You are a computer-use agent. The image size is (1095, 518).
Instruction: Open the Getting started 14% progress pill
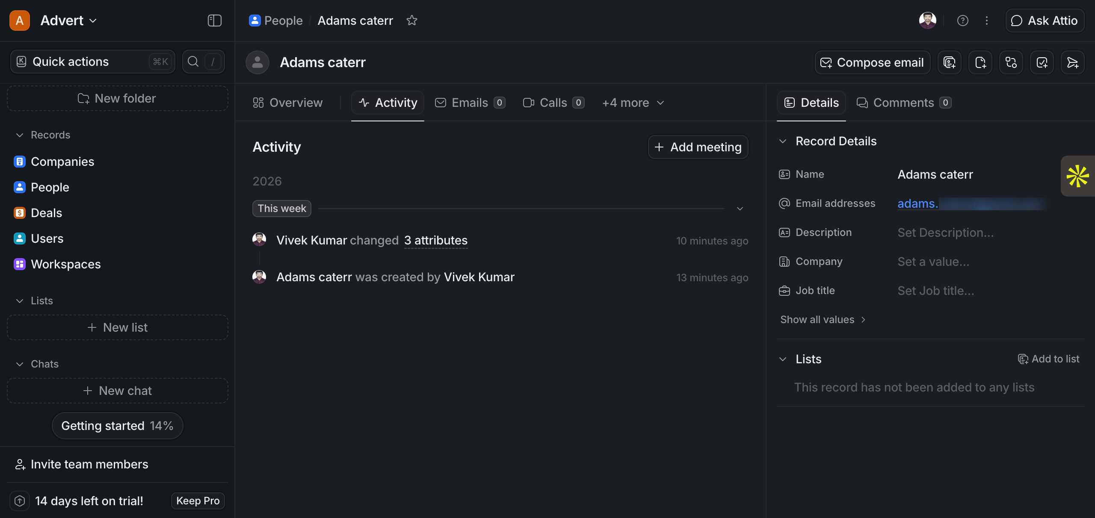pos(117,425)
